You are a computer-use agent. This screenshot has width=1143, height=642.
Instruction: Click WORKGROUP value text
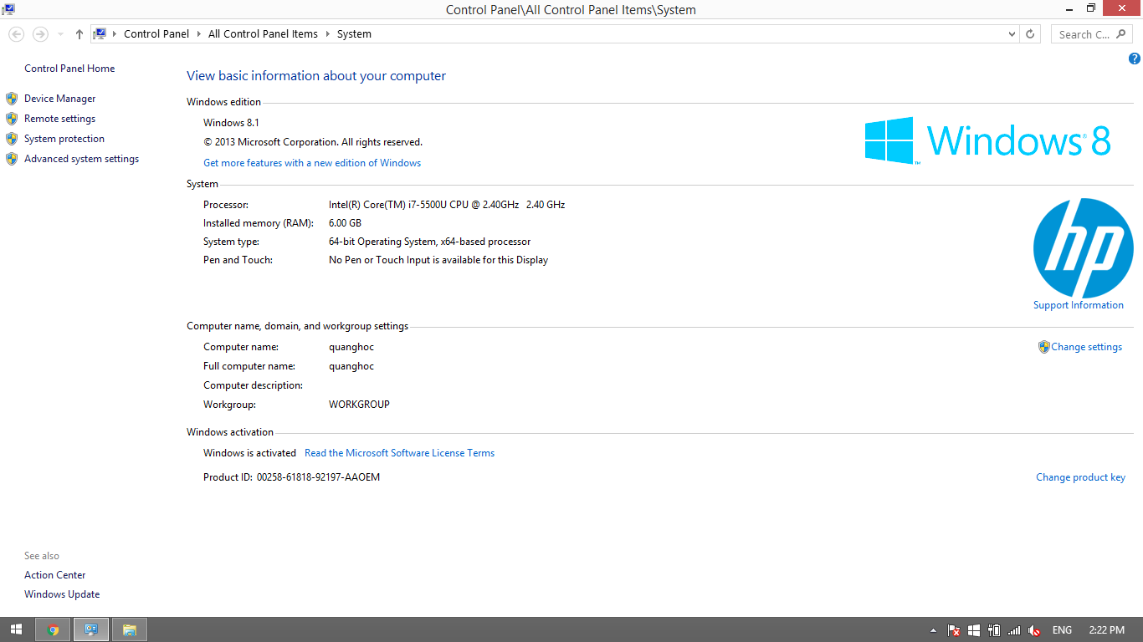[359, 405]
